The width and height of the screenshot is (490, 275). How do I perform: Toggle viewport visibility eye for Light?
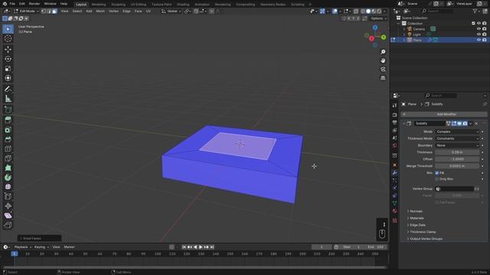click(x=479, y=34)
